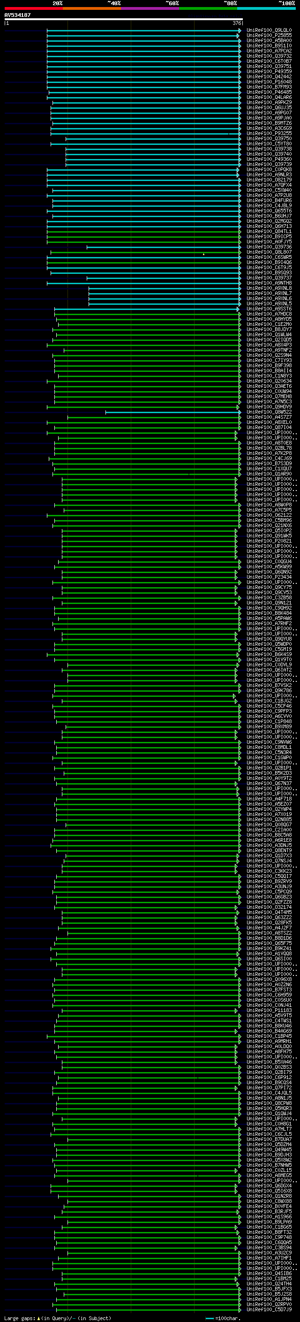Image resolution: width=300 pixels, height=1322 pixels.
Task: Select label UniRef100_P23434
Action: pos(269,577)
